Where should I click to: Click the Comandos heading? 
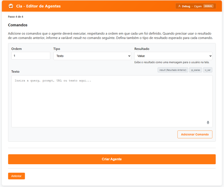18,25
